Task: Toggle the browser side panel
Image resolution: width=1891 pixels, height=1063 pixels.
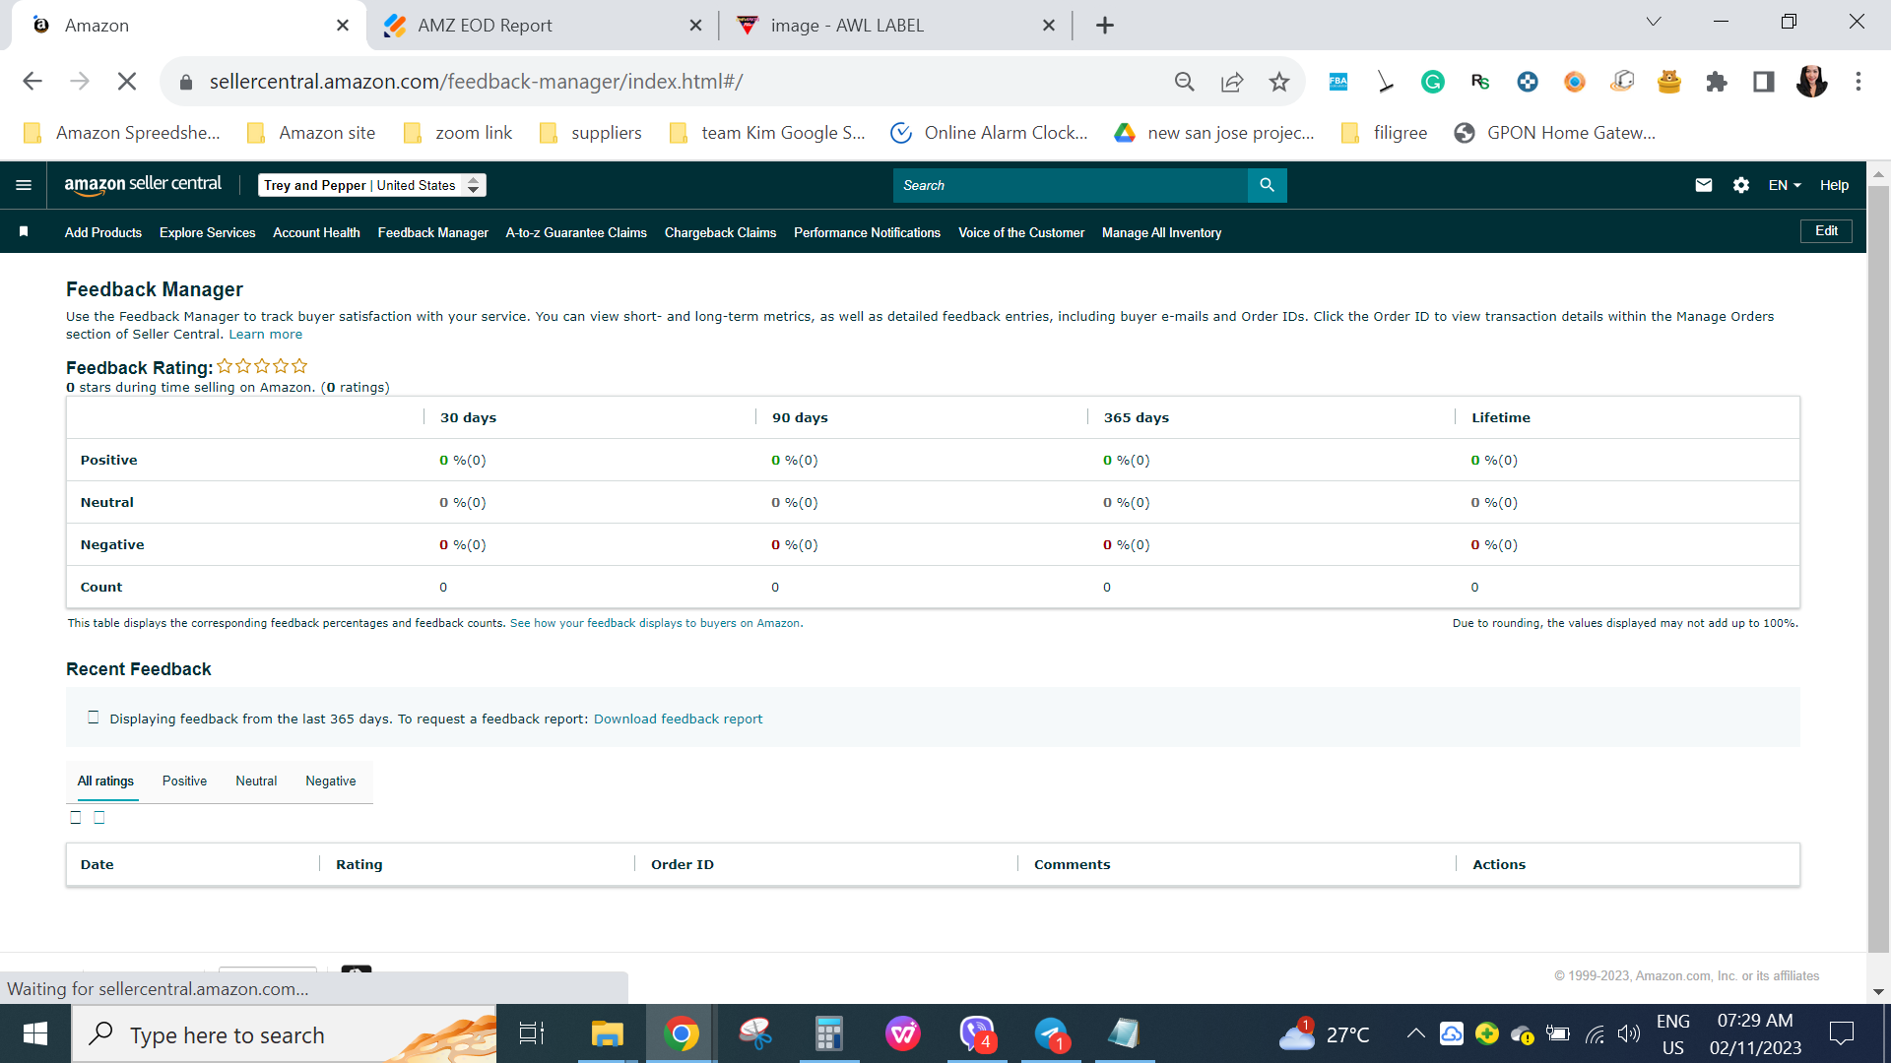Action: (x=1764, y=82)
